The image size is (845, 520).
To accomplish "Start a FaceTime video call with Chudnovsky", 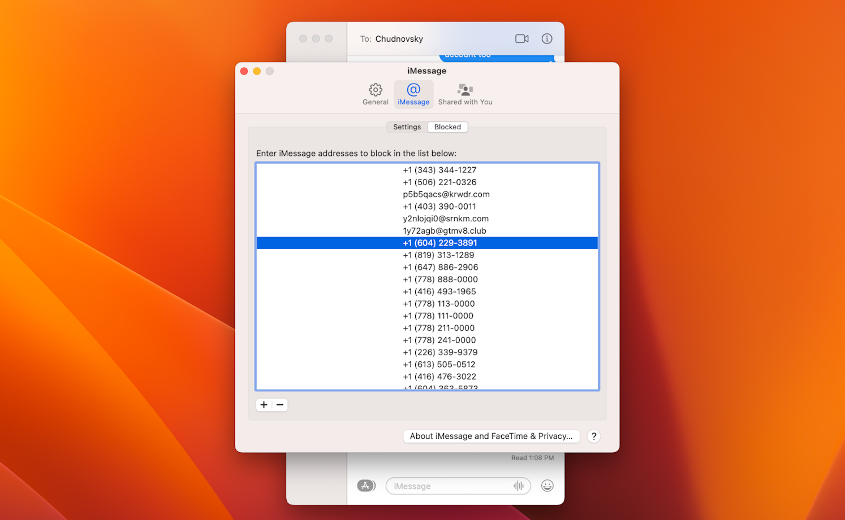I will tap(521, 38).
